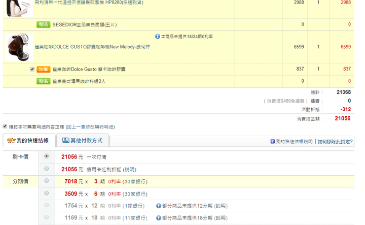Click the cart icon on 我的快速結帳 tab
This screenshot has height=225, width=365.
click(11, 141)
